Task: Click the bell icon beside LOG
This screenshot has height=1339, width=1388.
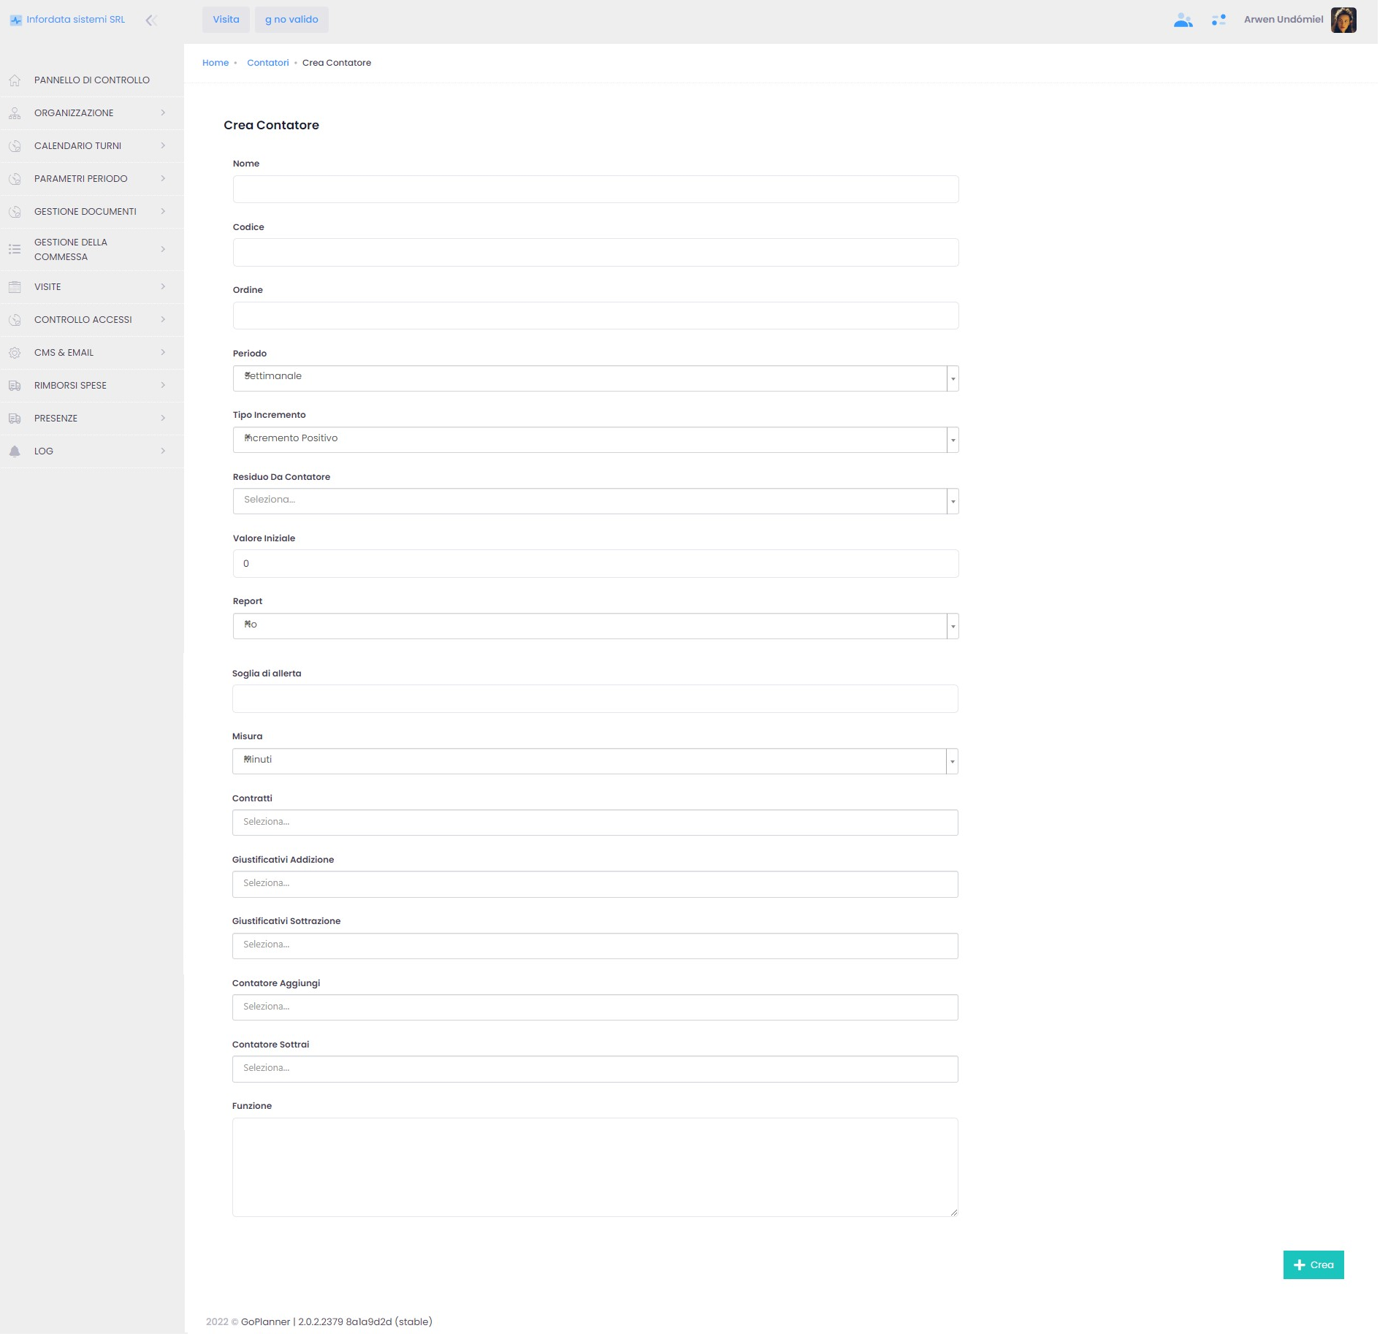Action: (15, 451)
